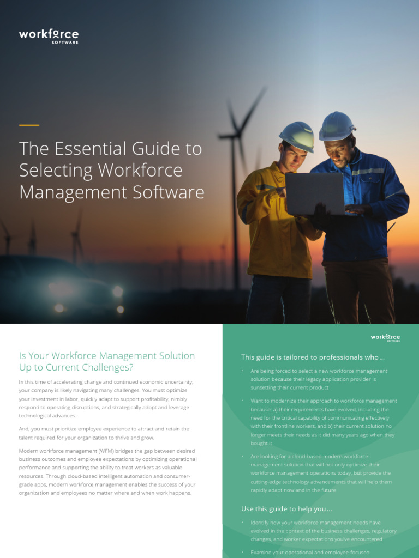Click the laptop held by the workers in the photo

[x=315, y=194]
